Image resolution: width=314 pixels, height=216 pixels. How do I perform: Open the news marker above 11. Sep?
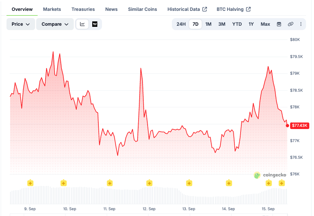(x=110, y=183)
